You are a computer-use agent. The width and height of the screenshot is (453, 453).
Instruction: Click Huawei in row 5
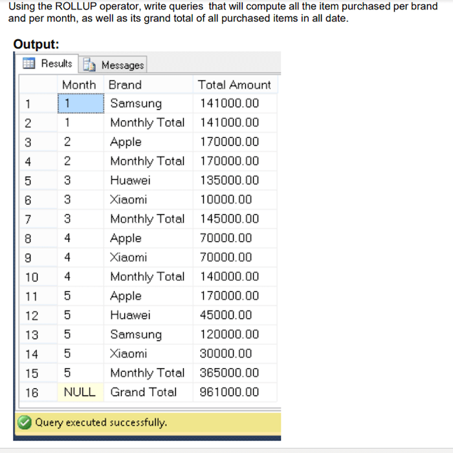coord(148,181)
